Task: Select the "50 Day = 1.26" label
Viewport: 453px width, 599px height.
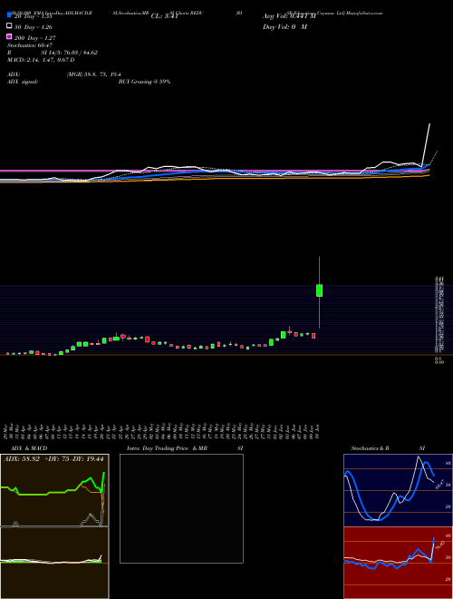Action: point(34,27)
